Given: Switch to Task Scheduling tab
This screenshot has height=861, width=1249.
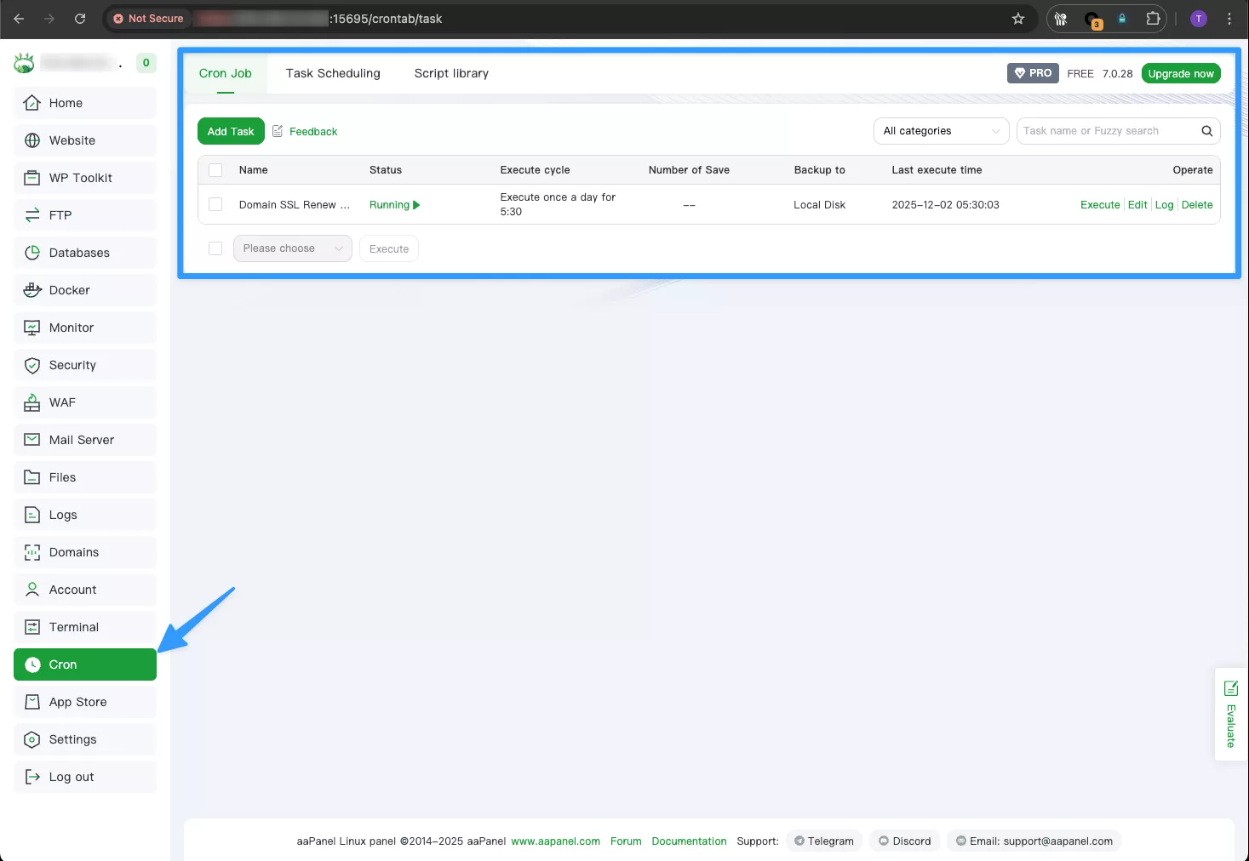Looking at the screenshot, I should coord(333,73).
